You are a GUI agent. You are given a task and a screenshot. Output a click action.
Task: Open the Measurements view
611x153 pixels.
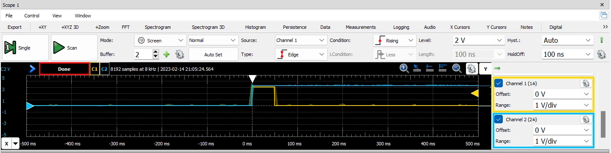pos(360,27)
